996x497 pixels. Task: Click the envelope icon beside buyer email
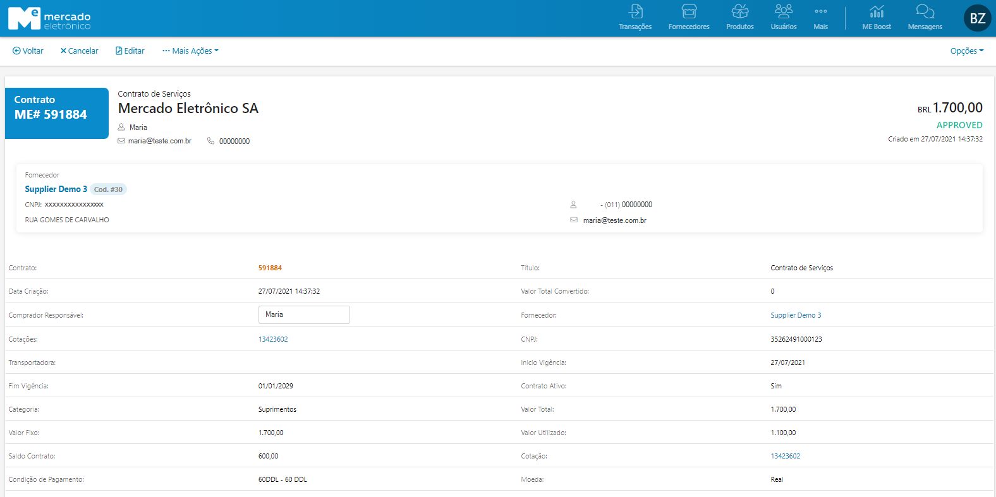pyautogui.click(x=121, y=141)
